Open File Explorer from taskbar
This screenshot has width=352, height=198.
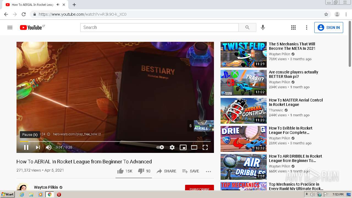click(31, 194)
